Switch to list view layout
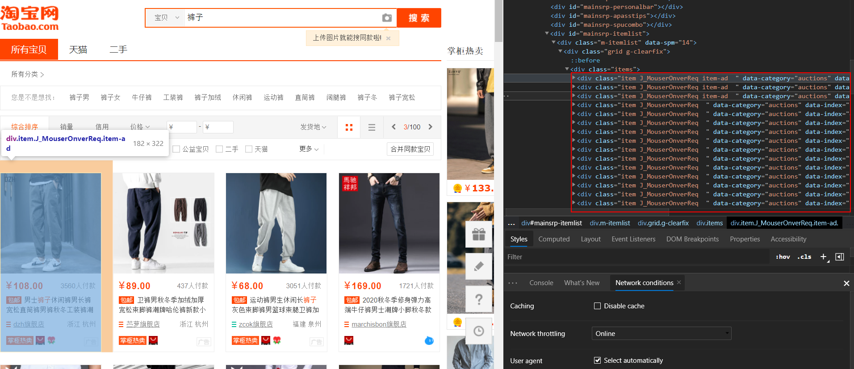The width and height of the screenshot is (854, 369). 372,127
